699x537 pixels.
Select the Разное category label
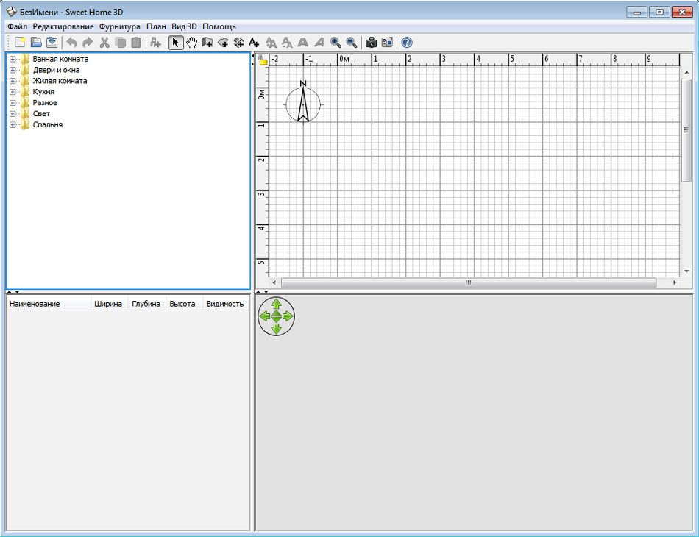click(45, 103)
